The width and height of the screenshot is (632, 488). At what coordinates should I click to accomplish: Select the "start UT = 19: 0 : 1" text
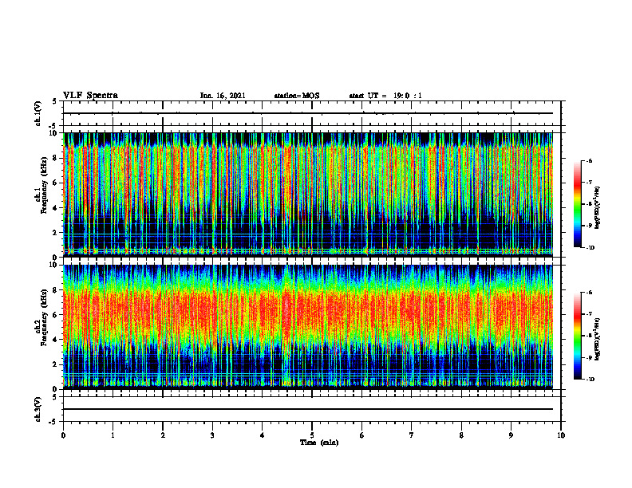tap(385, 96)
